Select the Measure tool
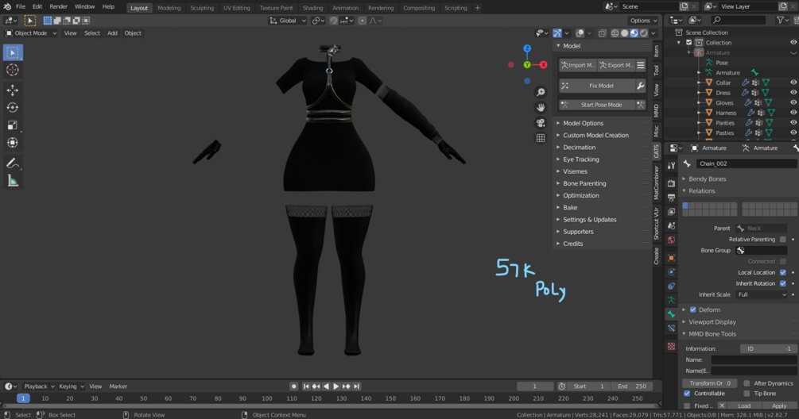The height and width of the screenshot is (419, 799). tap(13, 181)
